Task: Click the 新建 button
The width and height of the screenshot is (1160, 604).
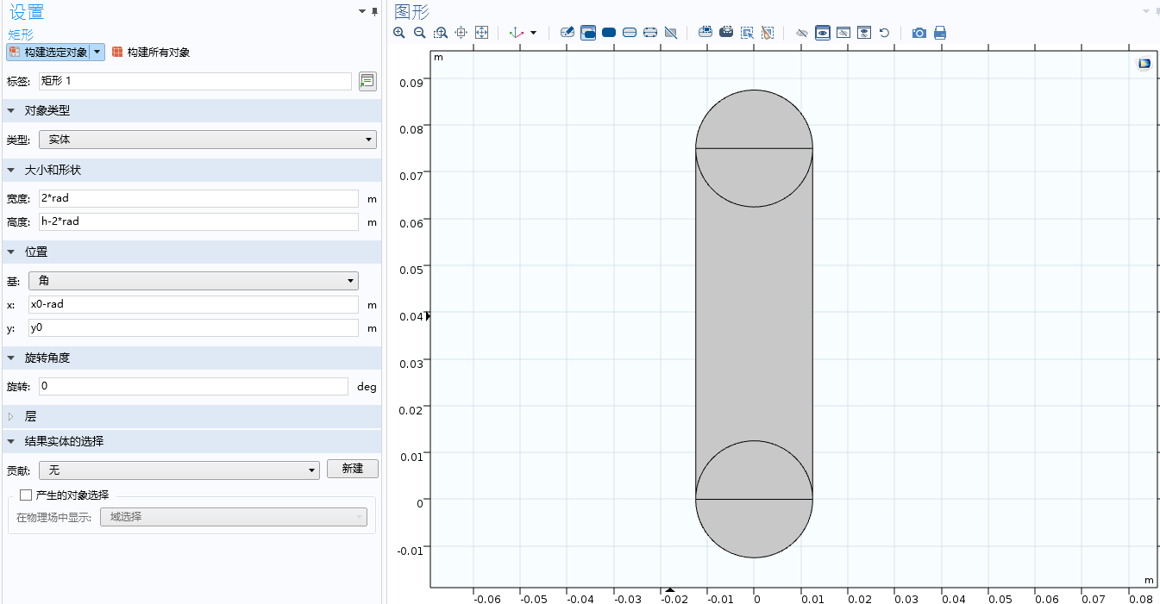Action: click(x=353, y=469)
